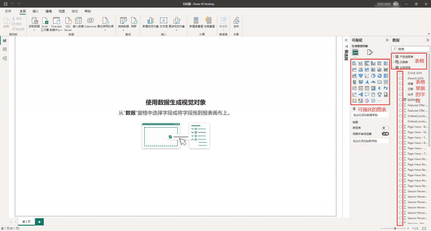Screen dimensions: 431x231
Task: Choose the purple Power Apps visual
Action: click(367, 101)
